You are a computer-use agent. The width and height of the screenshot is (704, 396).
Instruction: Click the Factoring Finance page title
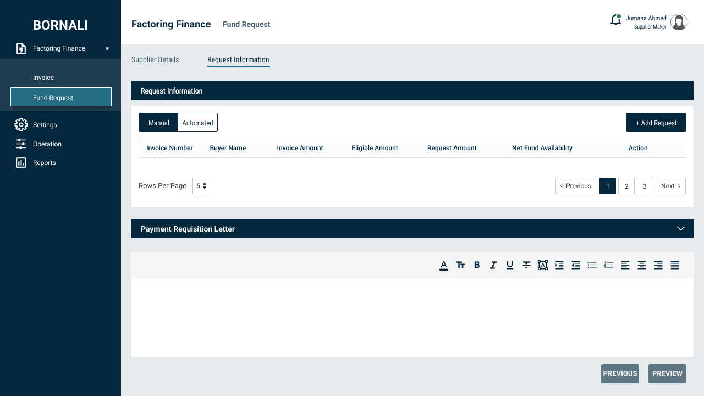point(171,24)
